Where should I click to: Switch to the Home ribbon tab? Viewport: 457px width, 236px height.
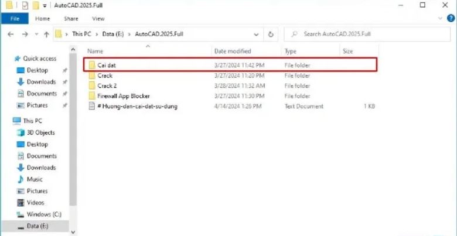click(x=43, y=19)
